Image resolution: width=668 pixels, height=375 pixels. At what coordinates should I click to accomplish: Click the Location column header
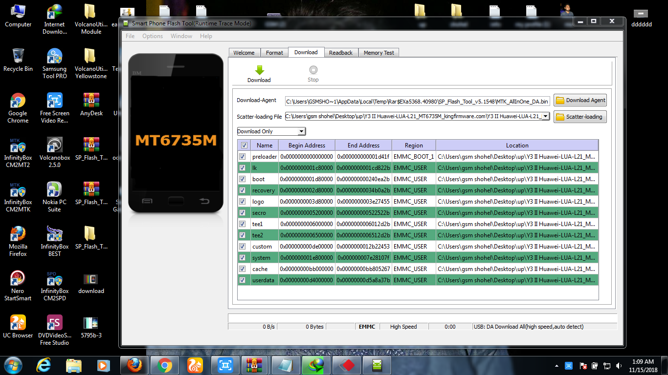point(517,146)
